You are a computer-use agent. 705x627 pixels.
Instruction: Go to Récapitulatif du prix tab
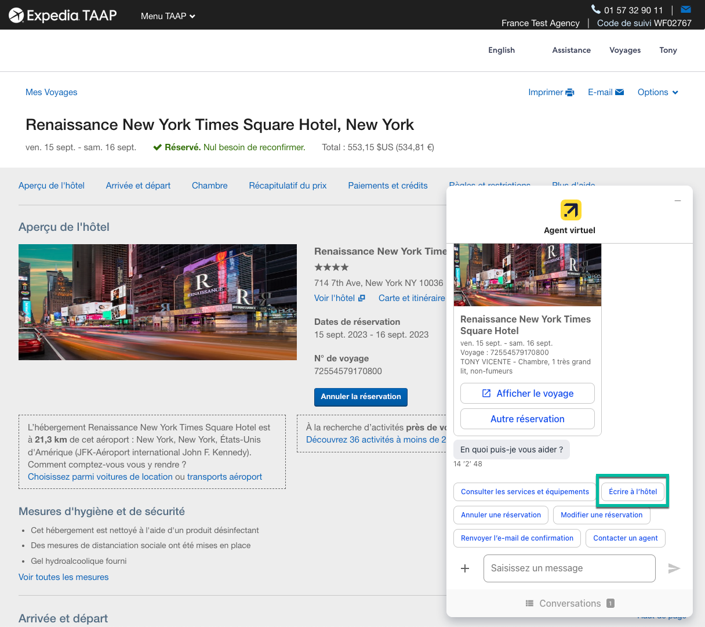[288, 186]
